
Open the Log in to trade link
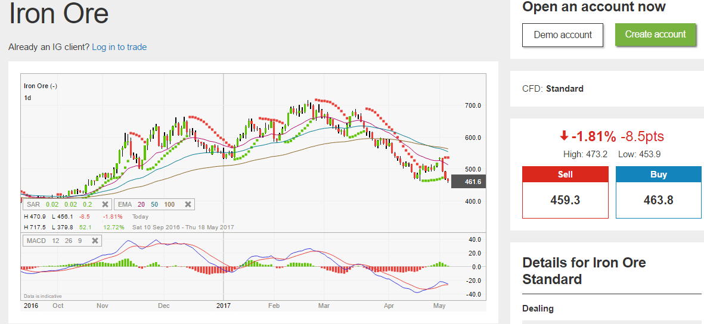[119, 46]
